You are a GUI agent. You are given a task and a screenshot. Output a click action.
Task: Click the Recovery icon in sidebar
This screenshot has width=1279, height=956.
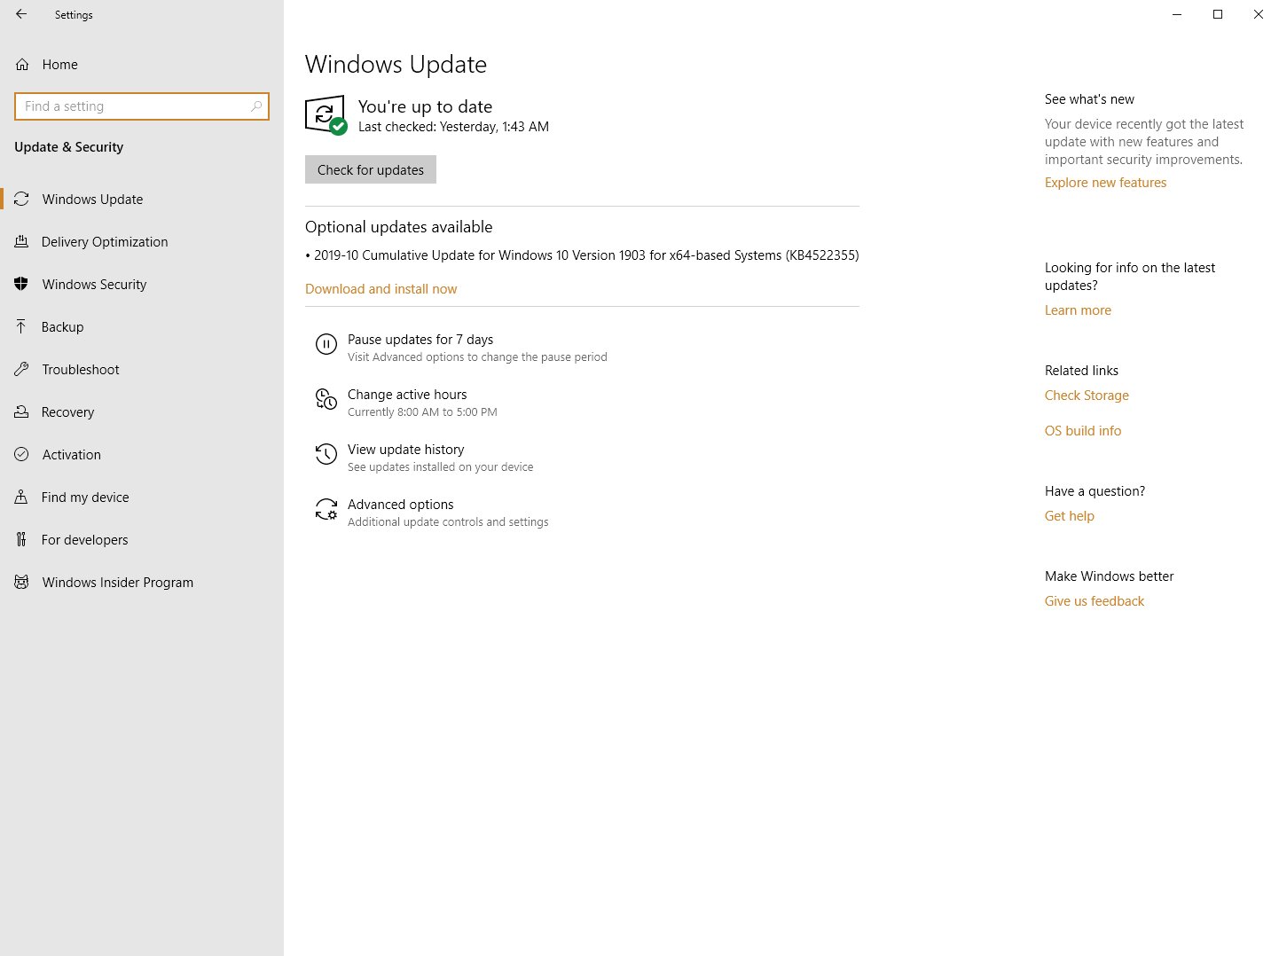[22, 412]
